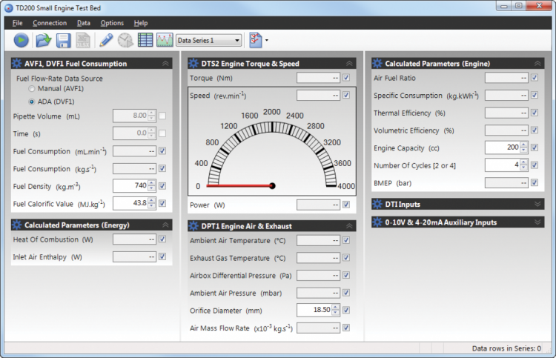Click the checklist options toolbar icon
The height and width of the screenshot is (358, 556).
[x=255, y=40]
